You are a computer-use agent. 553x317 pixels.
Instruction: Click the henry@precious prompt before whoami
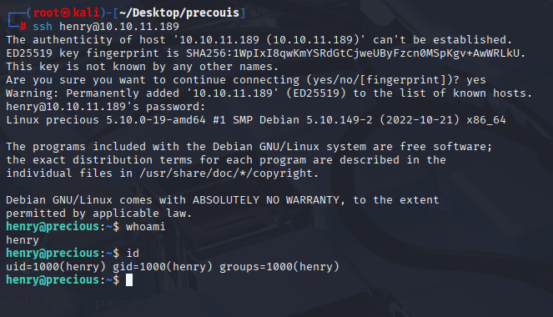[x=53, y=226]
